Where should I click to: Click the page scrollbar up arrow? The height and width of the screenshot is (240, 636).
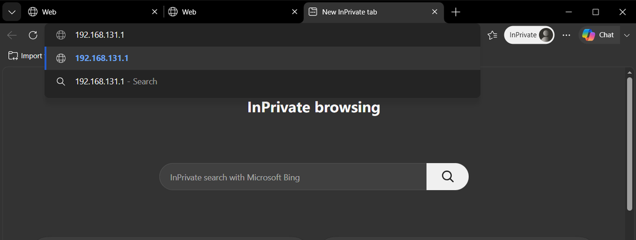(x=630, y=73)
